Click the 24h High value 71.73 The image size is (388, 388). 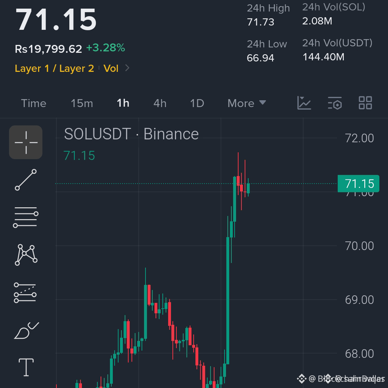(260, 22)
